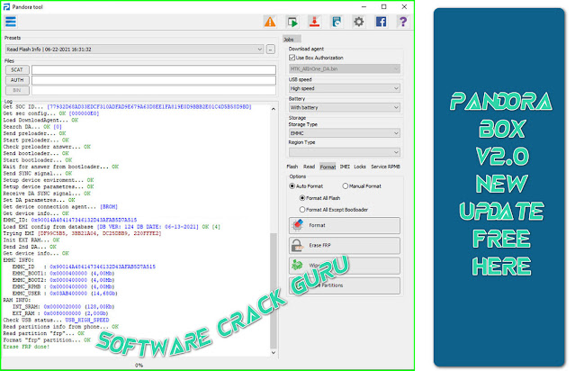Image resolution: width=575 pixels, height=371 pixels.
Task: Select Auto Format radio button
Action: click(292, 186)
